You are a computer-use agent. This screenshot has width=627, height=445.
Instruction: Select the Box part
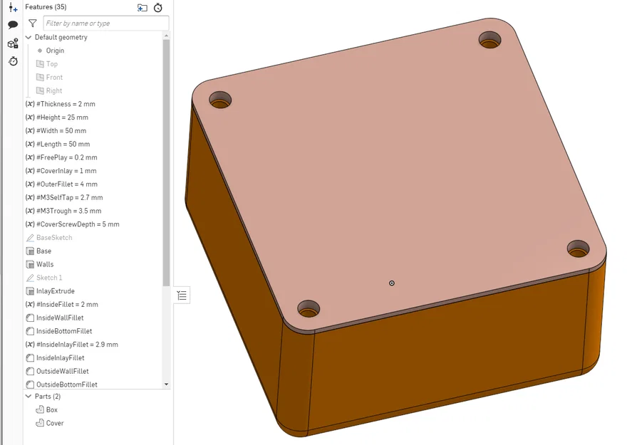47,410
